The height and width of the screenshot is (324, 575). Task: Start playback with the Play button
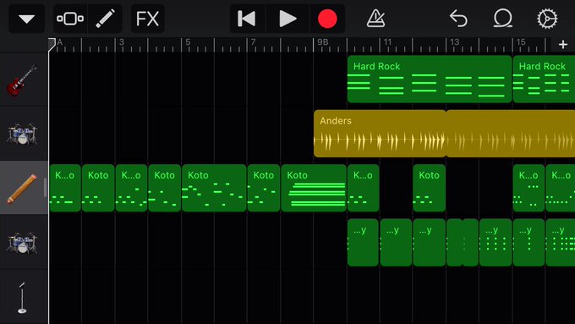tap(287, 19)
